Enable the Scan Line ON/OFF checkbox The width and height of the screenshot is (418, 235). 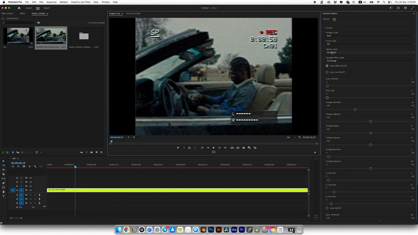point(327,72)
